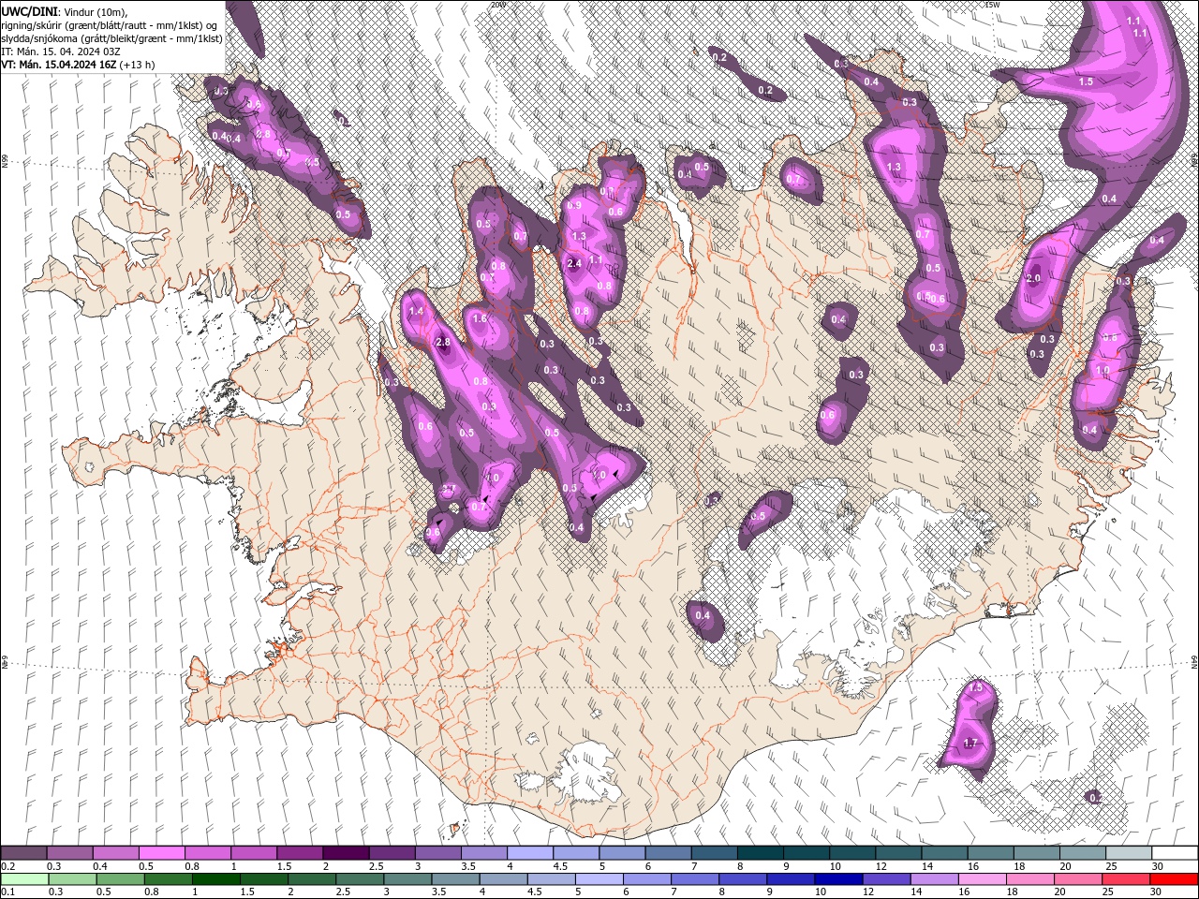This screenshot has width=1199, height=899.
Task: Select the 1.5 magenta swatch in upper legend
Action: click(300, 853)
